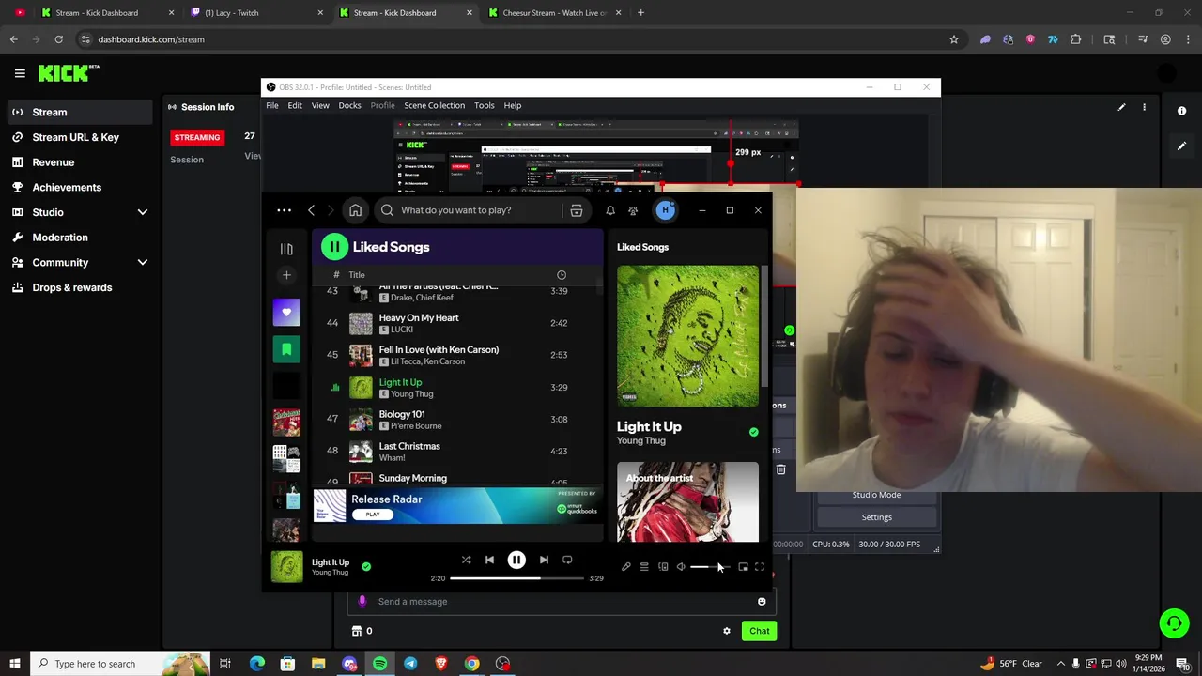Image resolution: width=1202 pixels, height=676 pixels.
Task: Click the Title column header
Action: pos(357,275)
